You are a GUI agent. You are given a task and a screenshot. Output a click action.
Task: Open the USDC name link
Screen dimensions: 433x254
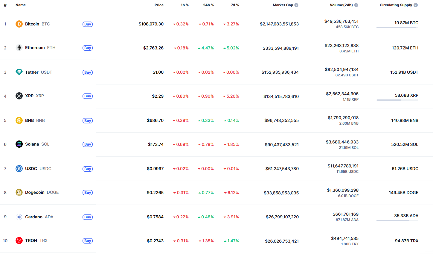[38, 169]
